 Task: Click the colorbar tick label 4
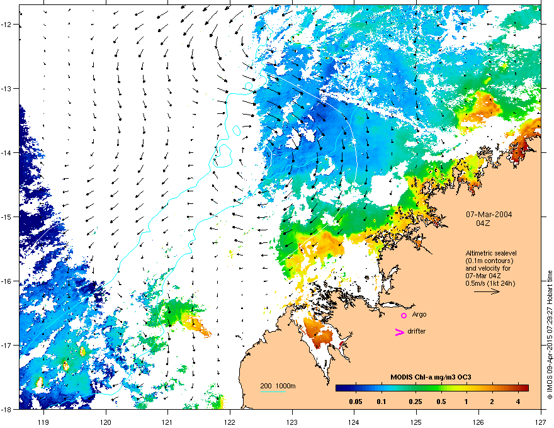(518, 402)
